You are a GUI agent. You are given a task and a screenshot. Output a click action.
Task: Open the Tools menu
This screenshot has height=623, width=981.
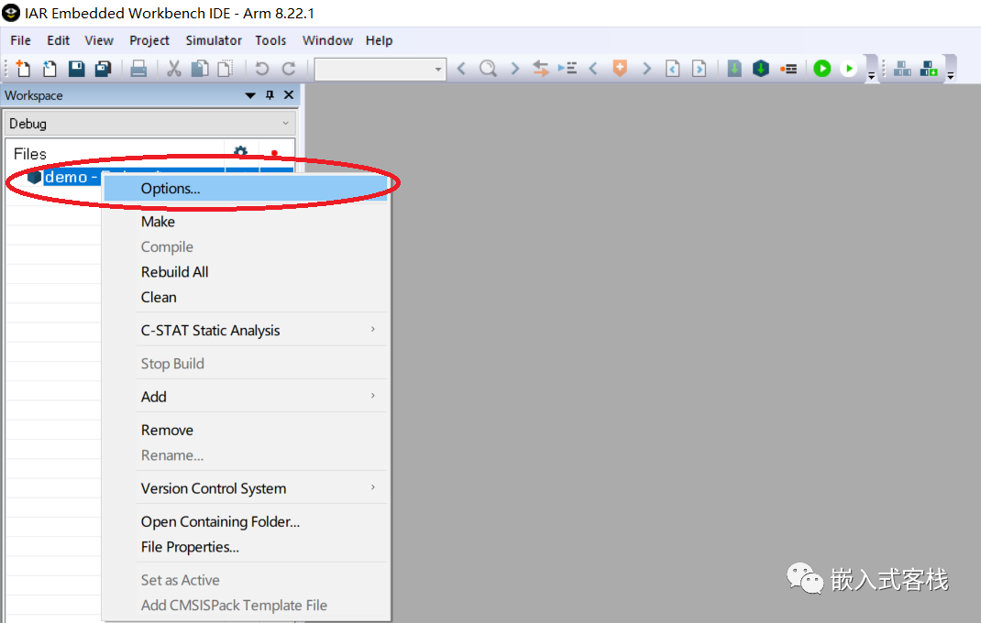(x=270, y=40)
